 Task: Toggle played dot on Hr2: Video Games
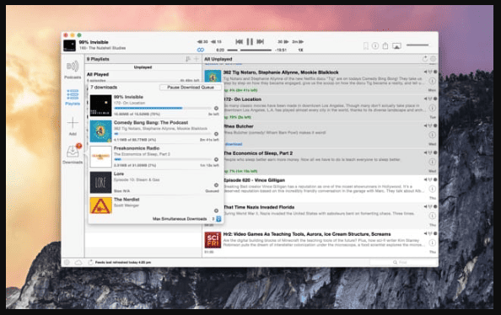pos(435,233)
